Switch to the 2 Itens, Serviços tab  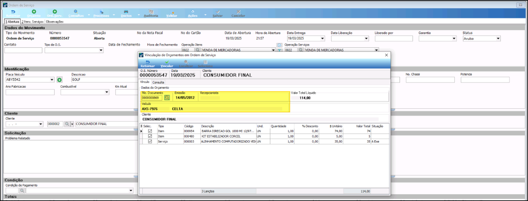[33, 22]
